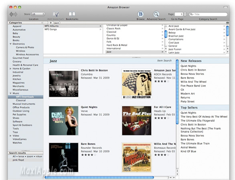Expand the Video category

point(10,136)
